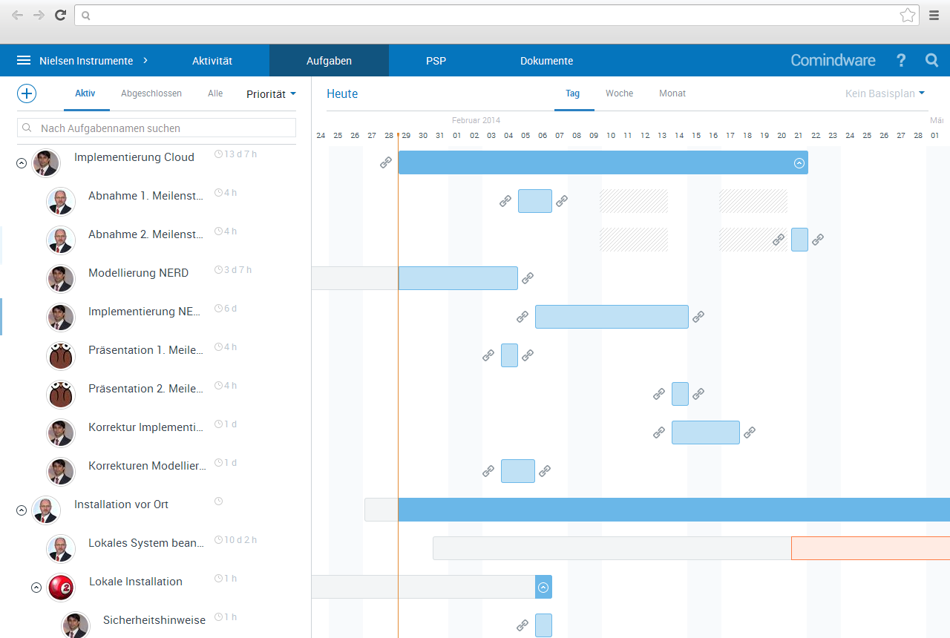
Task: Click avatar of Installation vor Ort
Action: point(46,510)
